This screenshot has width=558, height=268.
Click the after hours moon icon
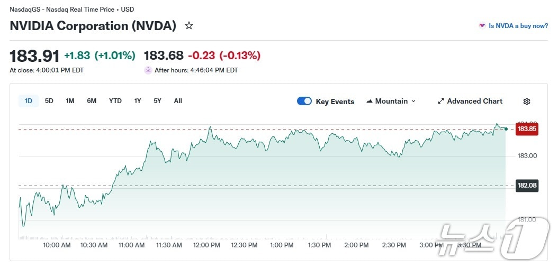click(x=148, y=70)
